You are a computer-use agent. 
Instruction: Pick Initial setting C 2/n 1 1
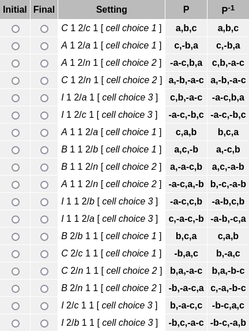click(x=16, y=271)
